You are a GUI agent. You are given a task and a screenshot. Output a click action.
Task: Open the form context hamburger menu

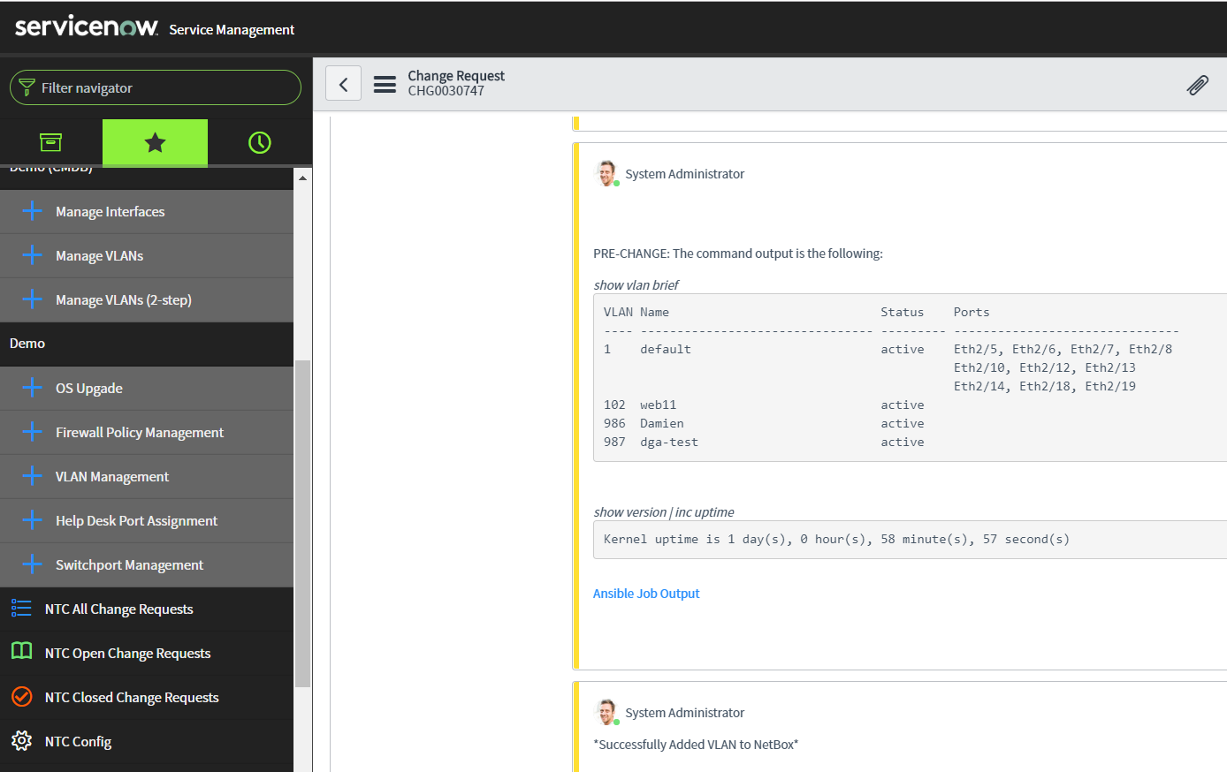[385, 84]
